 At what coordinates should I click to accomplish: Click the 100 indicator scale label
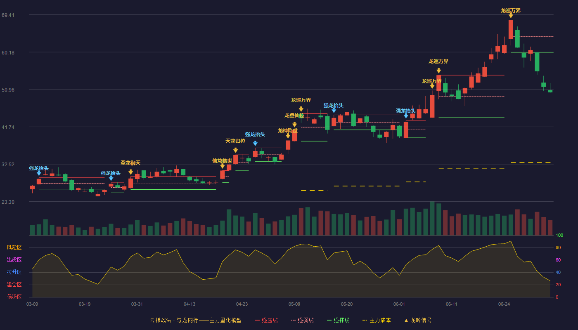(x=559, y=235)
